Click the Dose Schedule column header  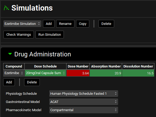[x=45, y=66]
